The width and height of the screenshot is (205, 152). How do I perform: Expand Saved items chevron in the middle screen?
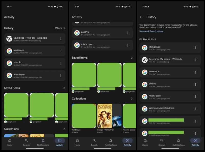132,58
